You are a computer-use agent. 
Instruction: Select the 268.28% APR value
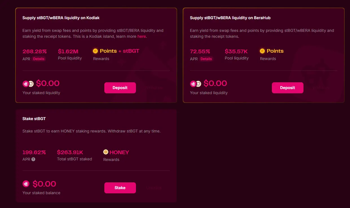click(34, 51)
